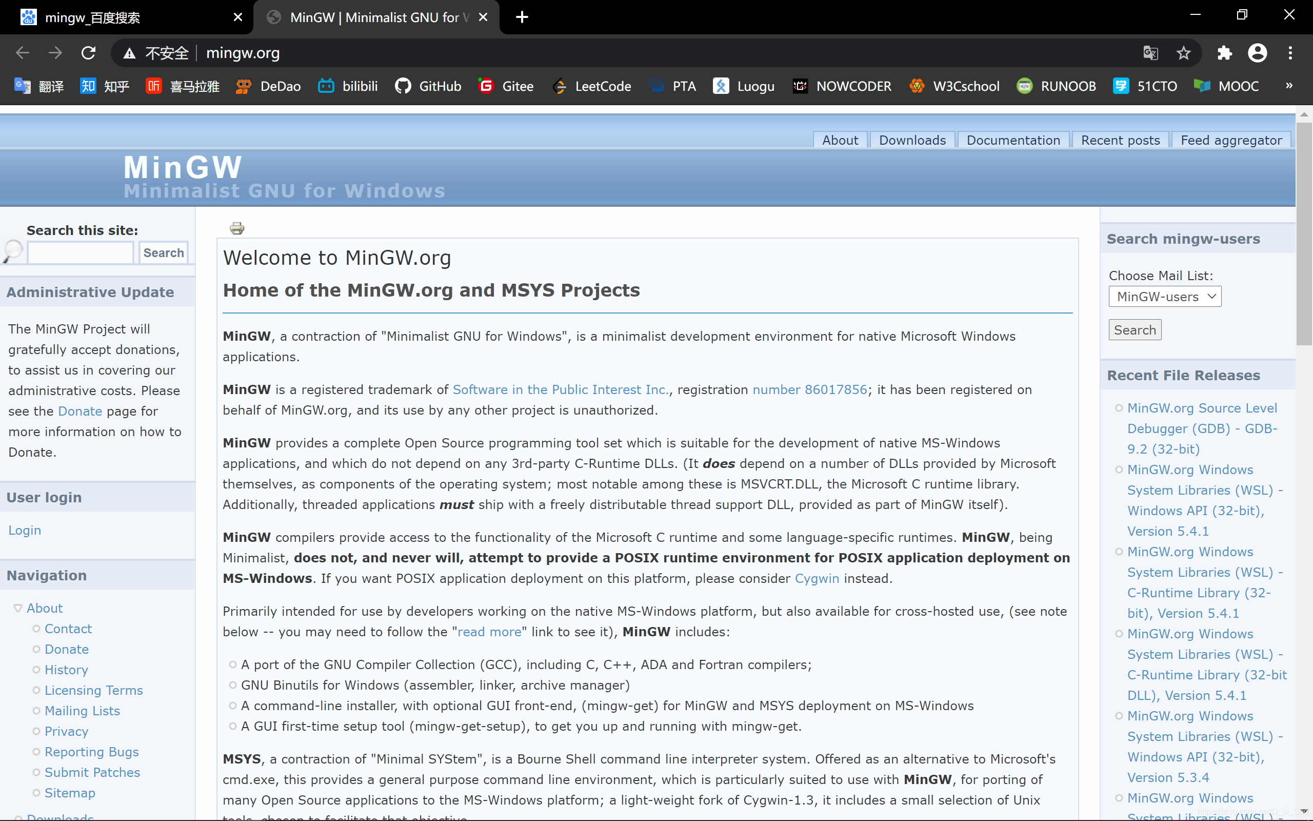1313x821 pixels.
Task: Open the browser extensions puzzle icon
Action: coord(1225,53)
